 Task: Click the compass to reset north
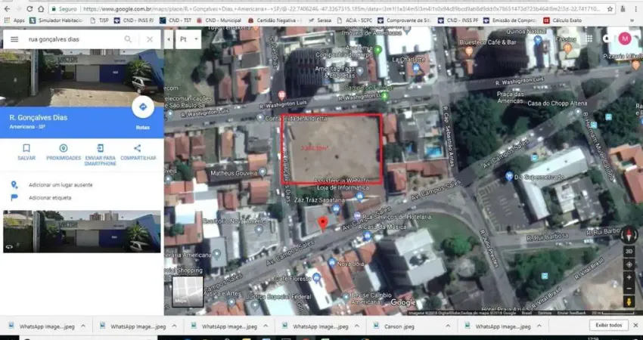pos(629,235)
